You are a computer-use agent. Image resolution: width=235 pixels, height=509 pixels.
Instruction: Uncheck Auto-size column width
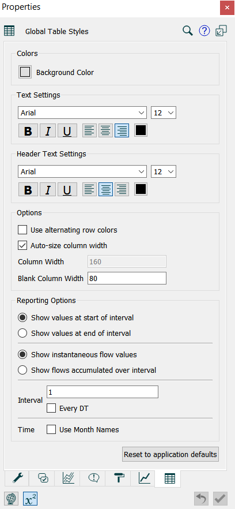point(22,246)
